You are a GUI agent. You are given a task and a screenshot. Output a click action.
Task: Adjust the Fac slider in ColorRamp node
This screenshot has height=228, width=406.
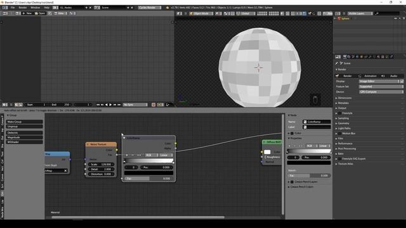pos(148,179)
